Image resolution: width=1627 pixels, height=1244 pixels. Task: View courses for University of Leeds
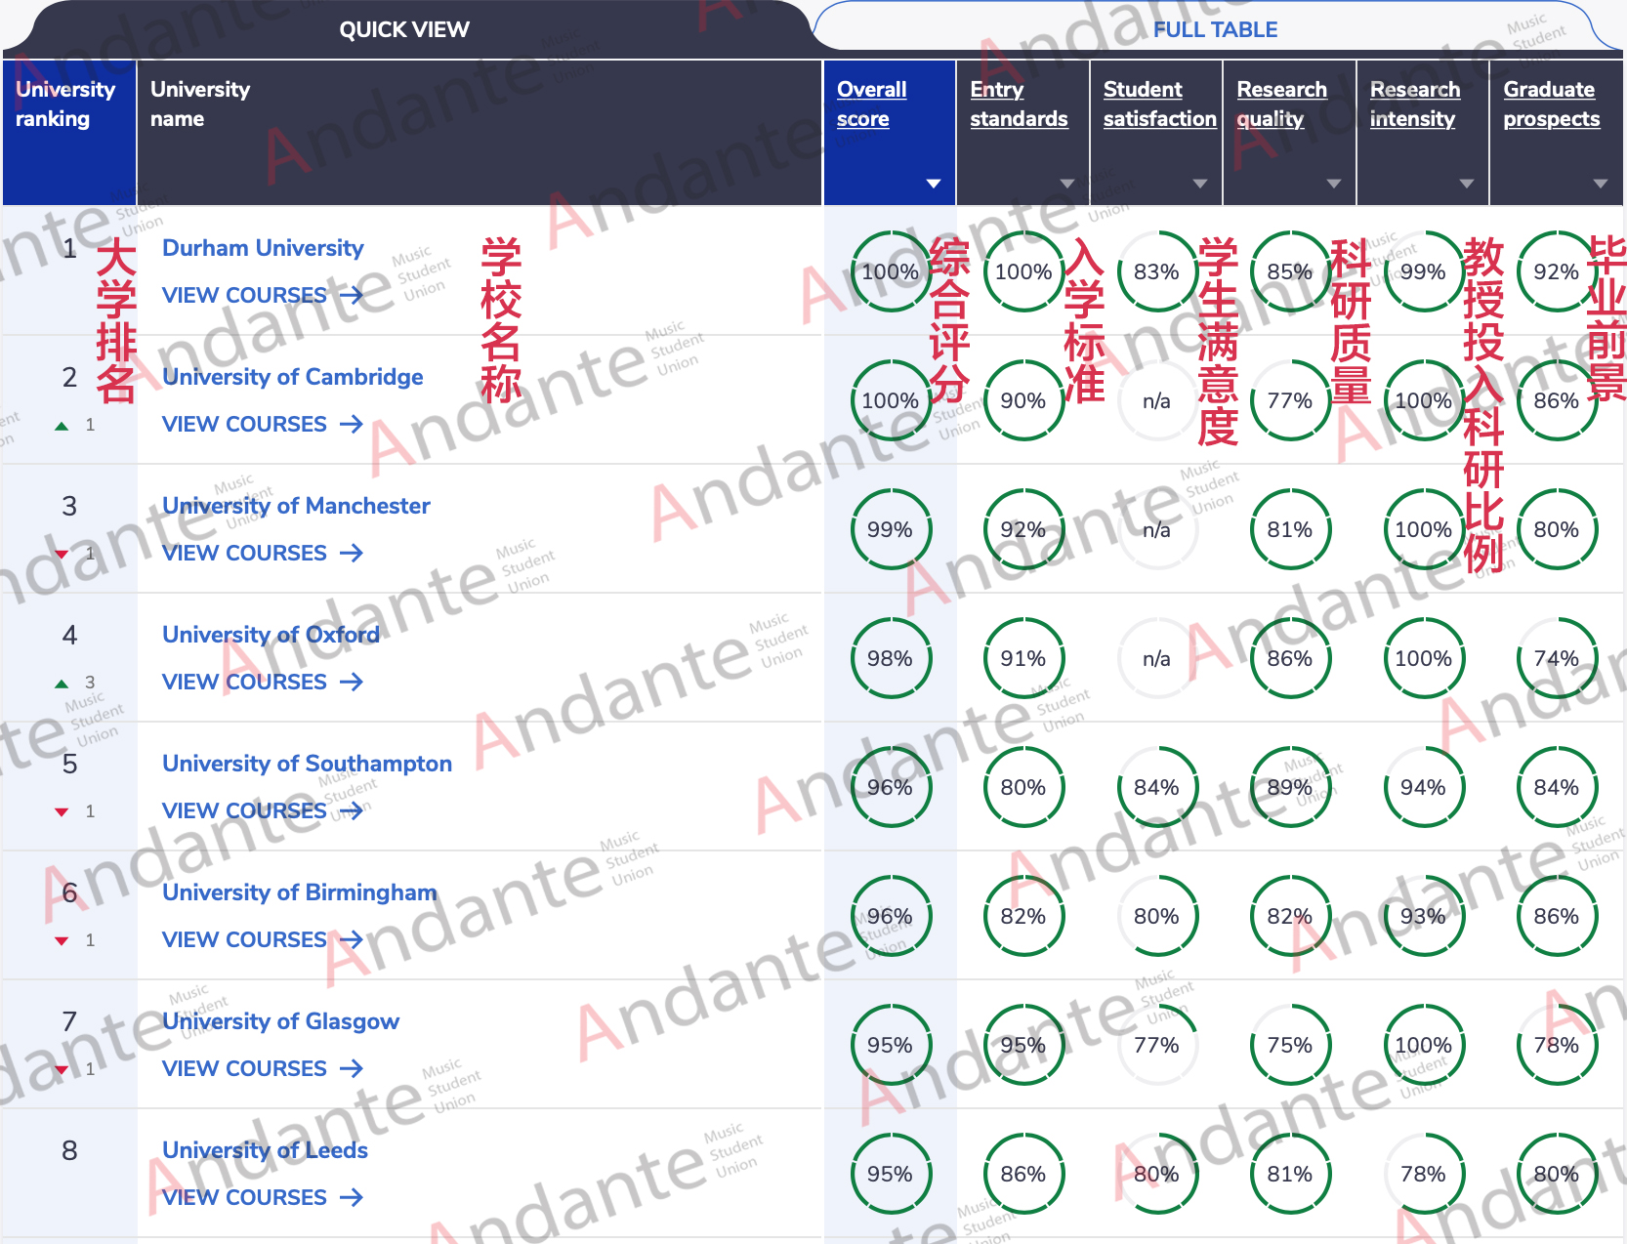tap(263, 1197)
